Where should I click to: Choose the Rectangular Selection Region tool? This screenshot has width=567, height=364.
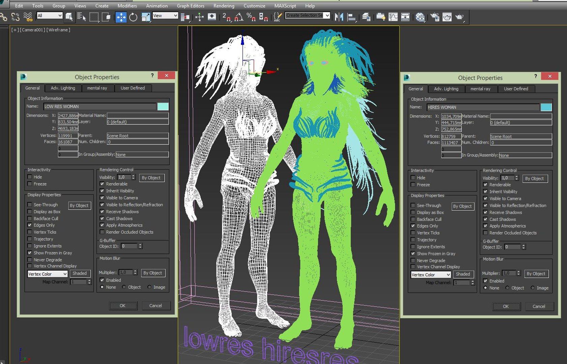94,17
